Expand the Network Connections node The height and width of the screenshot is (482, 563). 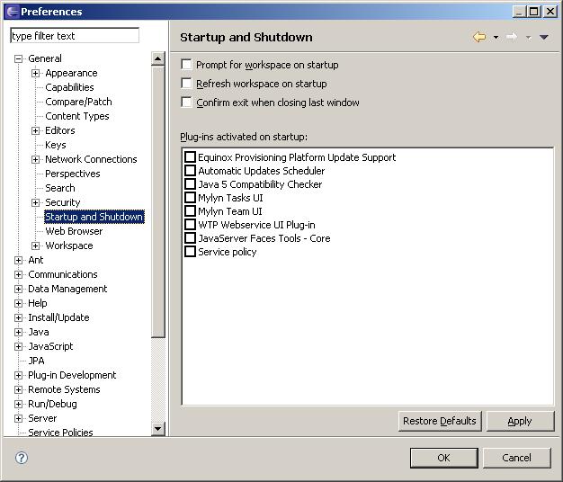coord(35,159)
